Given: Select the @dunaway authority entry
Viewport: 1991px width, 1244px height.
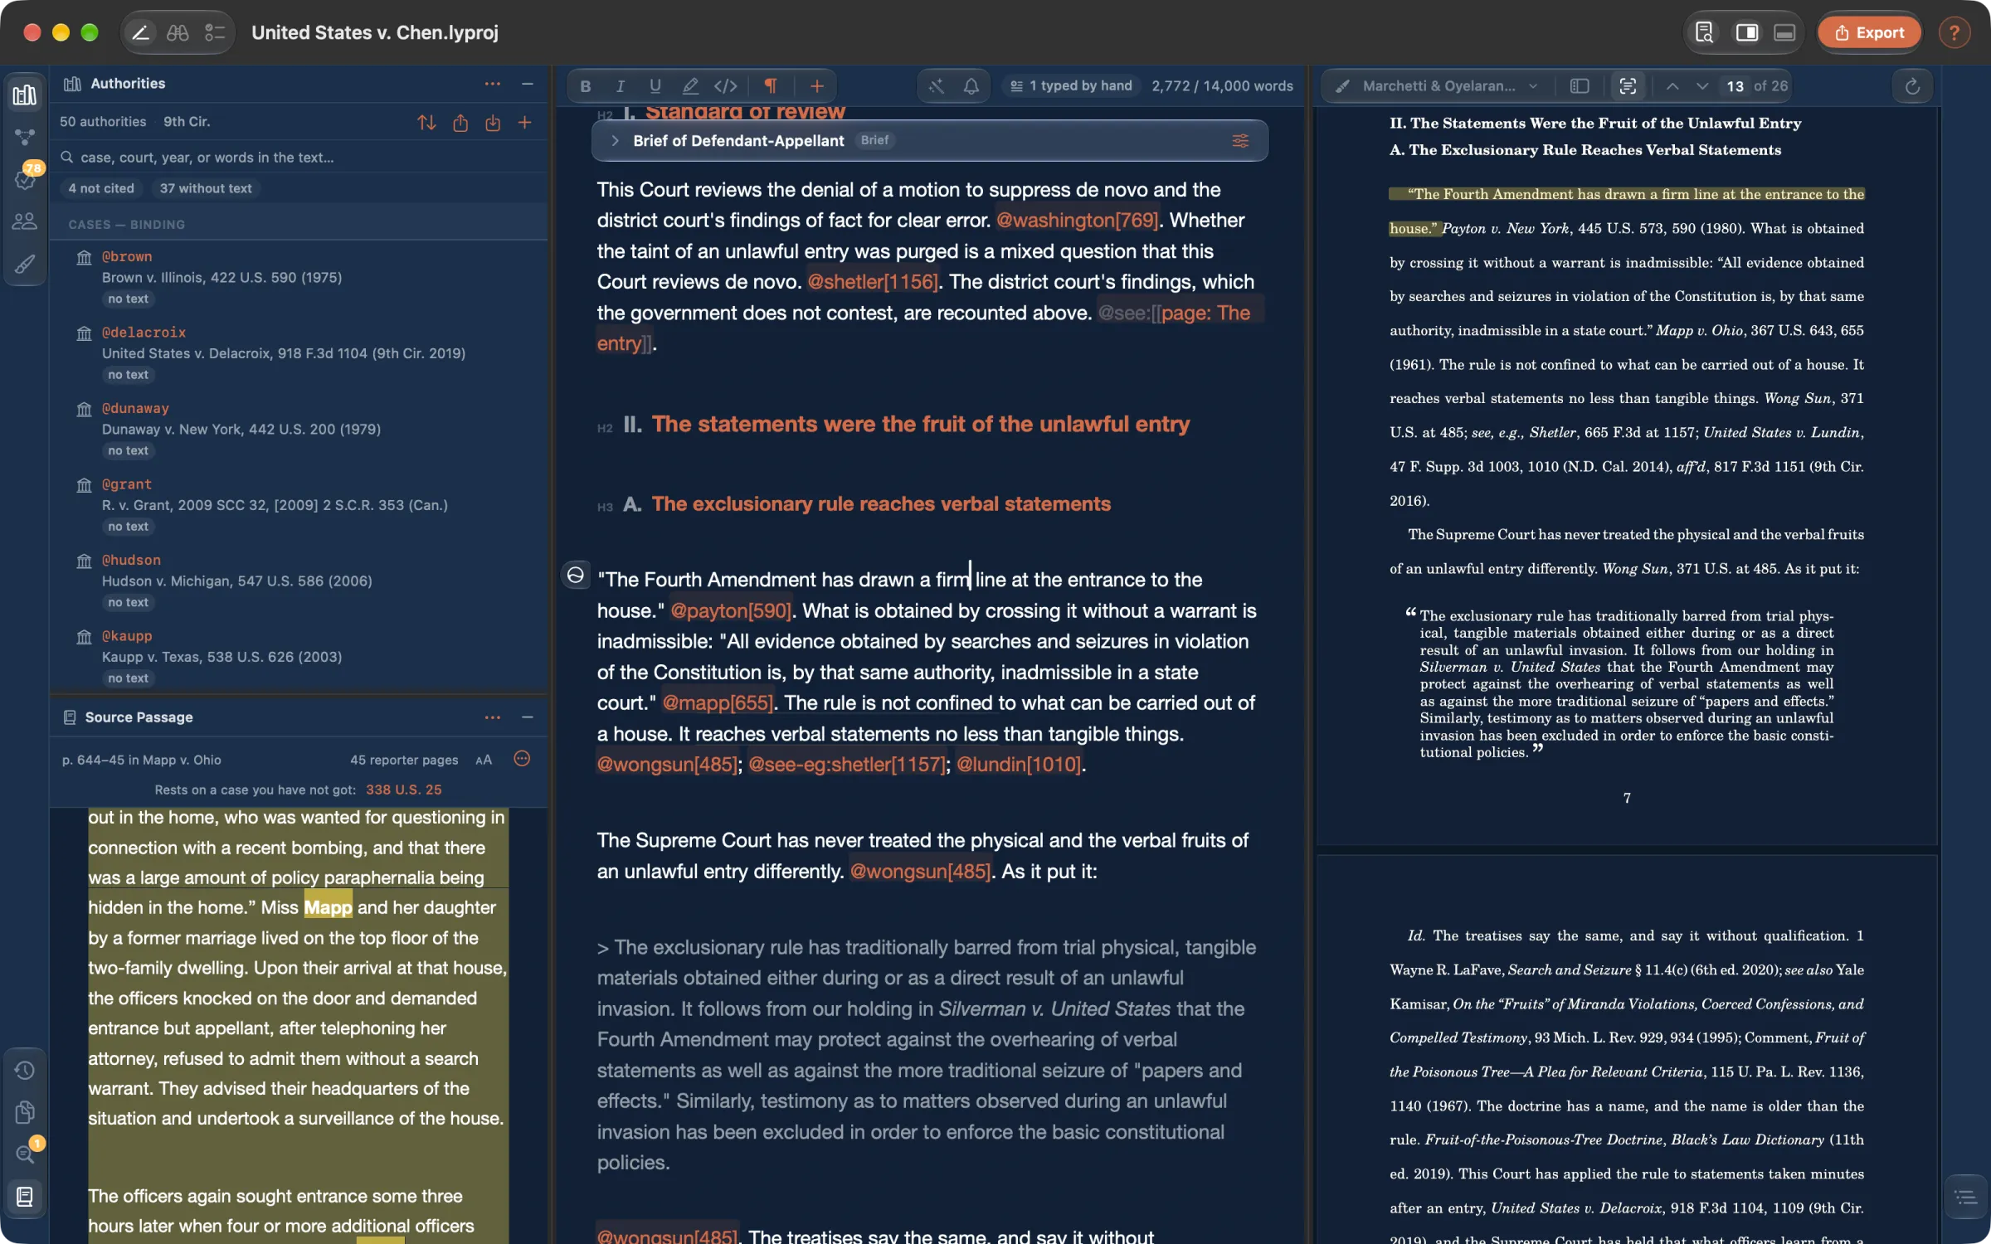Looking at the screenshot, I should click(x=299, y=429).
